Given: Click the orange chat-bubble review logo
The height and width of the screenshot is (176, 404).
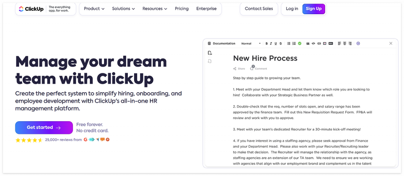Looking at the screenshot, I should (103, 140).
